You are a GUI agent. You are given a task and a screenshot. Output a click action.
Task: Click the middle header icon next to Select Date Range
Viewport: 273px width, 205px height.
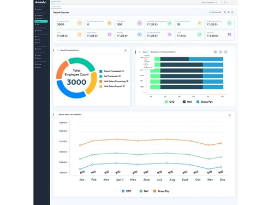(229, 12)
